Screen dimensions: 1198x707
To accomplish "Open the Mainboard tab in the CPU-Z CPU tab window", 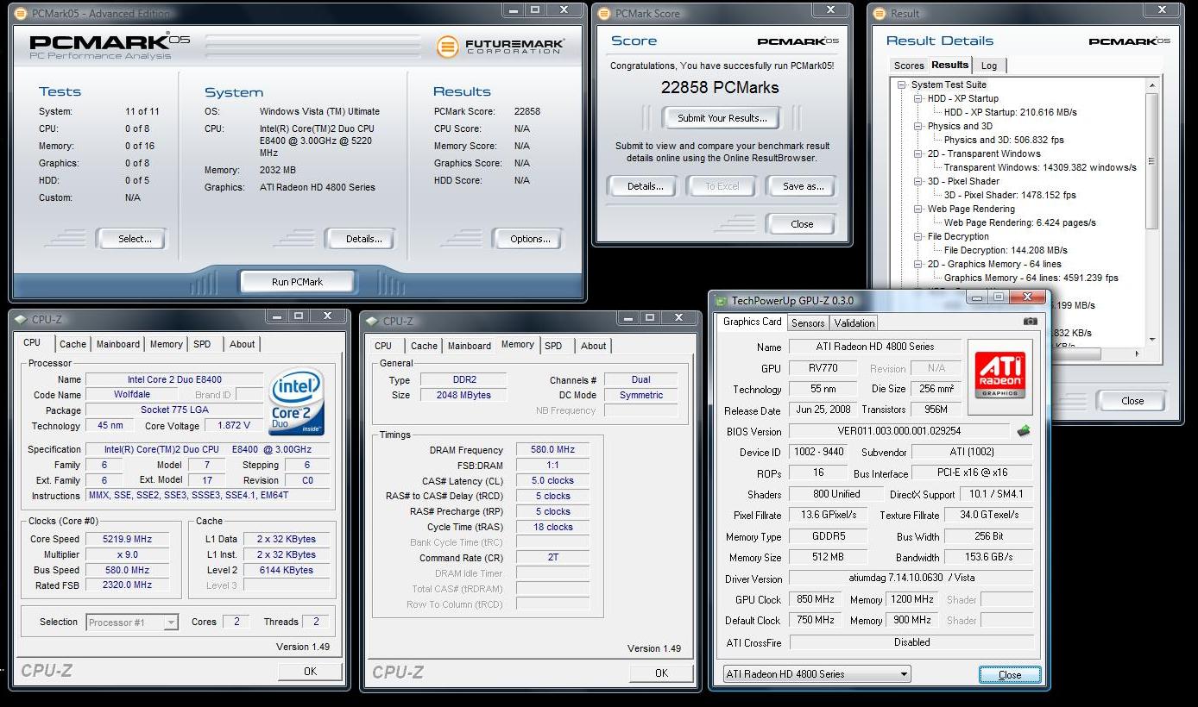I will (x=118, y=344).
